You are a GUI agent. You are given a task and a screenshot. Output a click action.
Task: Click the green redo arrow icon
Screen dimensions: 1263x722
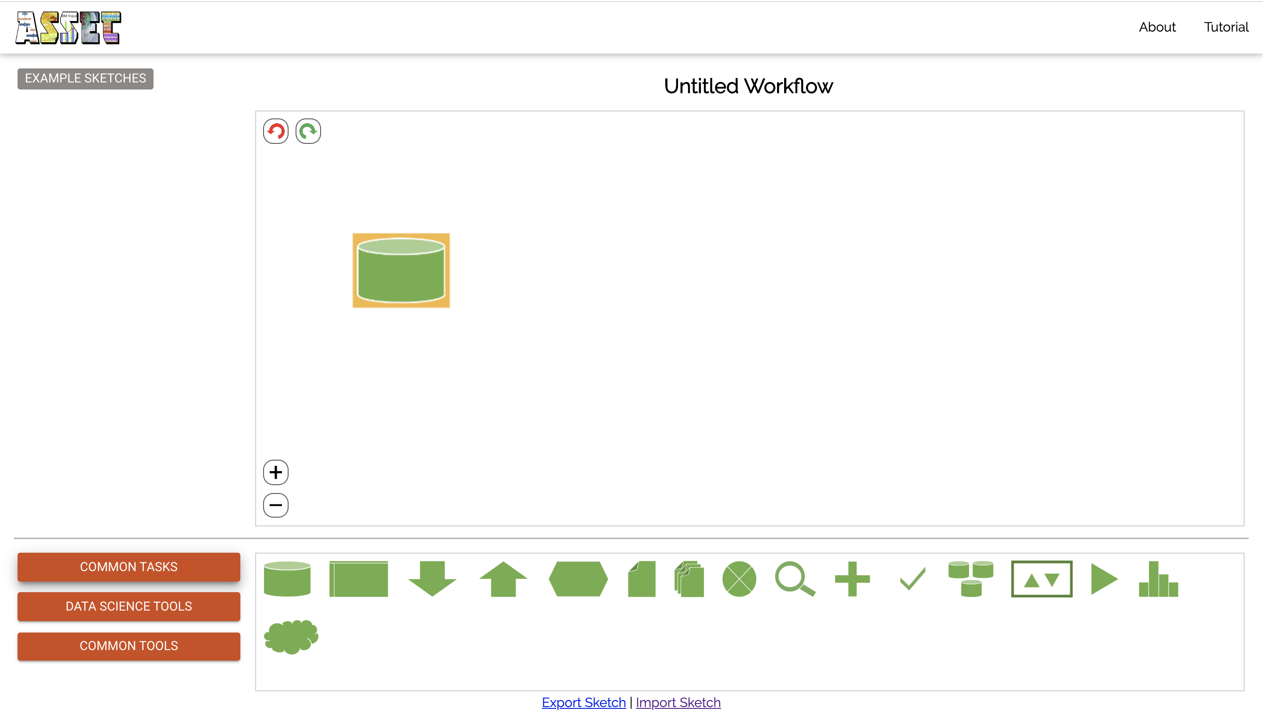[x=308, y=132]
